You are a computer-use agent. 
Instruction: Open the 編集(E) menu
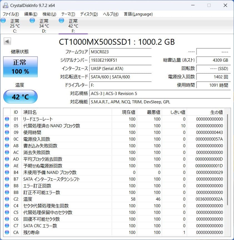[31, 14]
